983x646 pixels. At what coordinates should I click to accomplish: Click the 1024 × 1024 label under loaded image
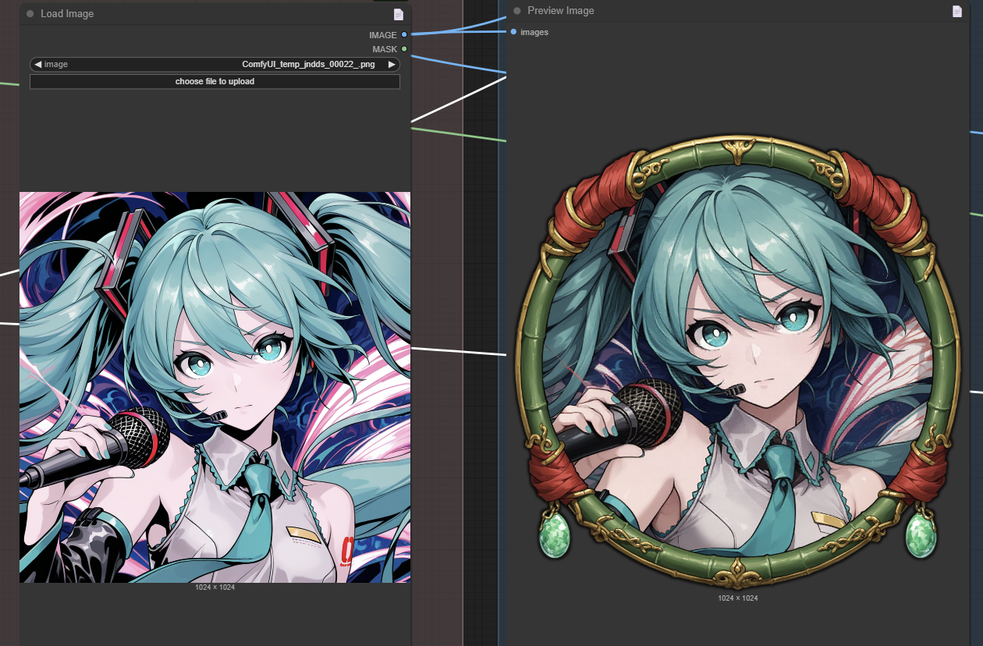[215, 587]
